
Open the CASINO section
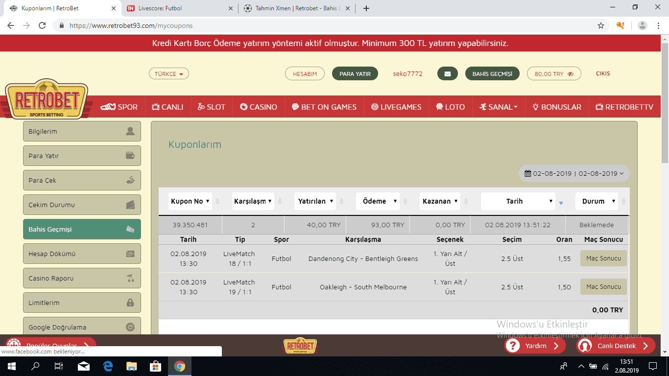coord(259,107)
